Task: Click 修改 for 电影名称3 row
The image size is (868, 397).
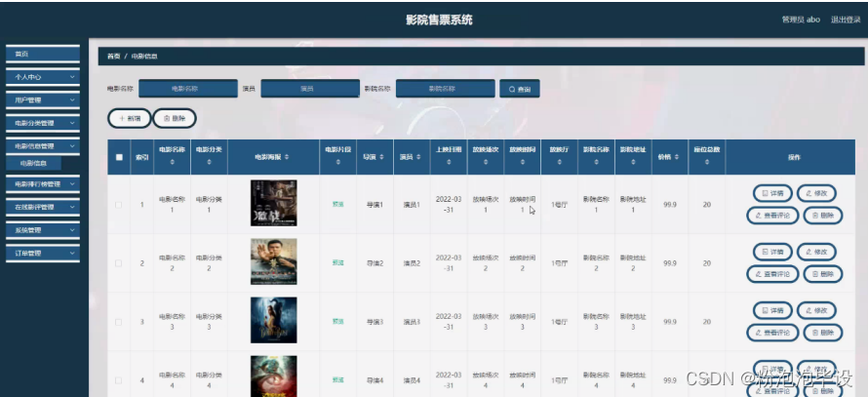Action: click(816, 310)
